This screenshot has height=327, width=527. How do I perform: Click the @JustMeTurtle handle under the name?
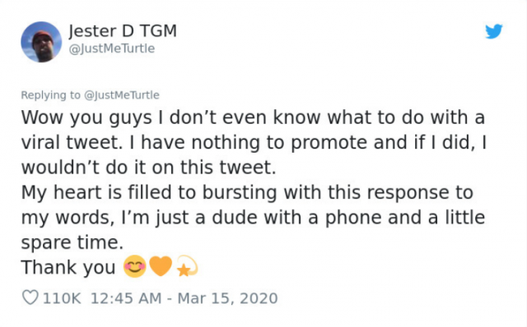tap(112, 48)
